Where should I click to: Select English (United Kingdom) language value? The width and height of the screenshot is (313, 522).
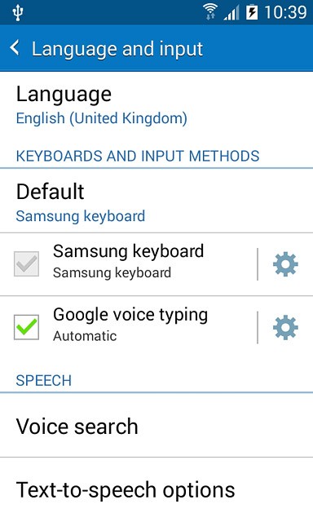pyautogui.click(x=101, y=118)
